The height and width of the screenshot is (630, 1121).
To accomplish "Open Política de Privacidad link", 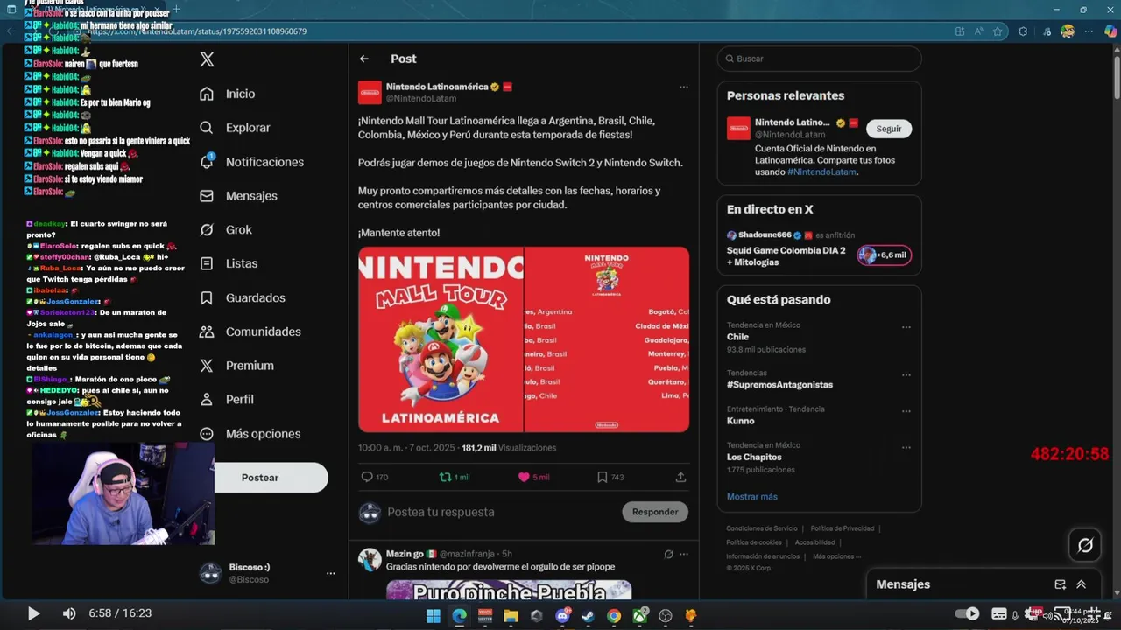I will [x=843, y=528].
